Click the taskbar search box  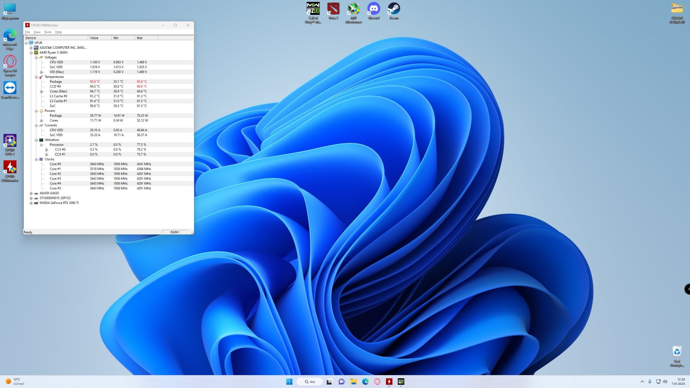tap(310, 382)
